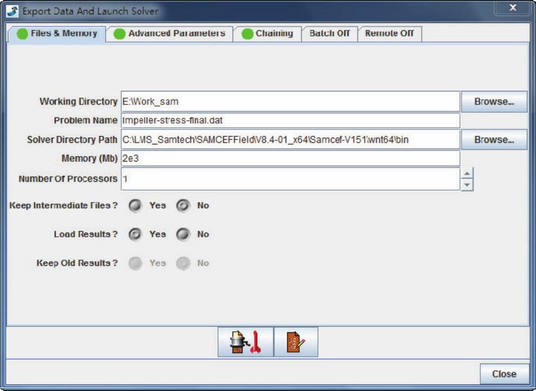Select Yes for Load Results
Image resolution: width=536 pixels, height=391 pixels.
135,235
